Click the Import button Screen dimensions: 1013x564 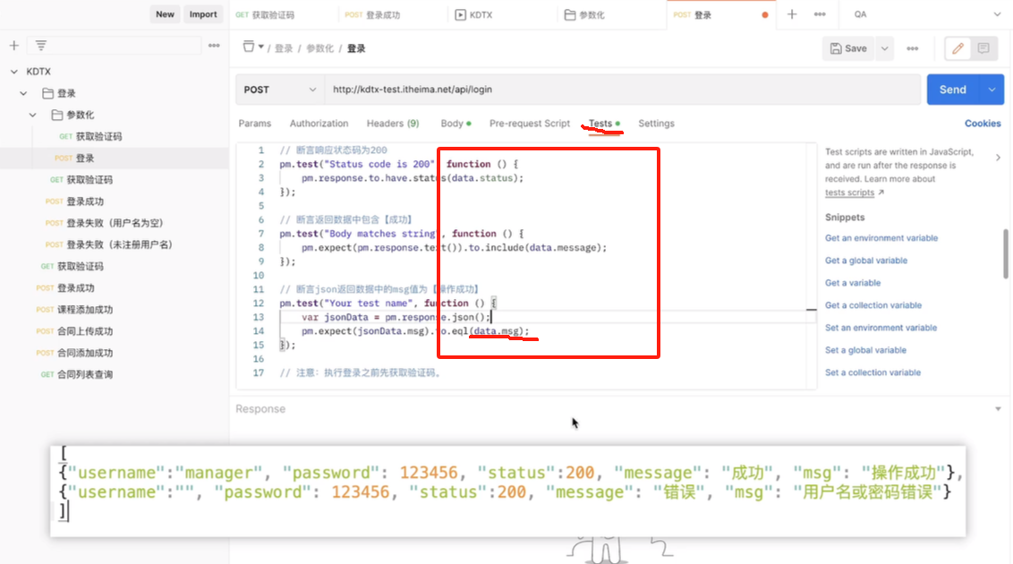click(x=203, y=14)
